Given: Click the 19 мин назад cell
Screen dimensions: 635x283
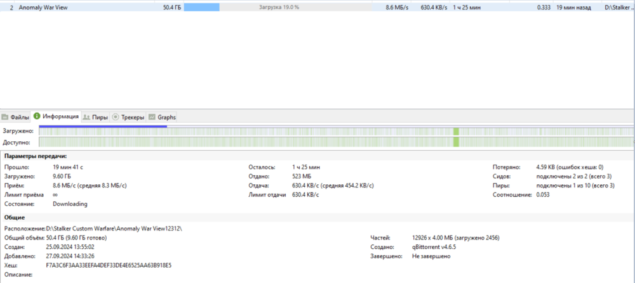Looking at the screenshot, I should pyautogui.click(x=573, y=7).
